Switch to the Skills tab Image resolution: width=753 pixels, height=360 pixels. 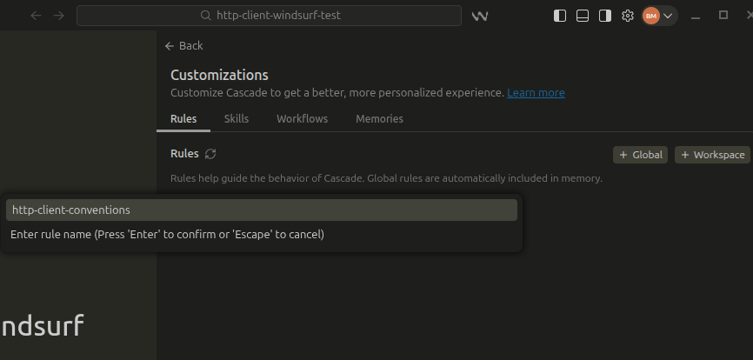[x=237, y=118]
